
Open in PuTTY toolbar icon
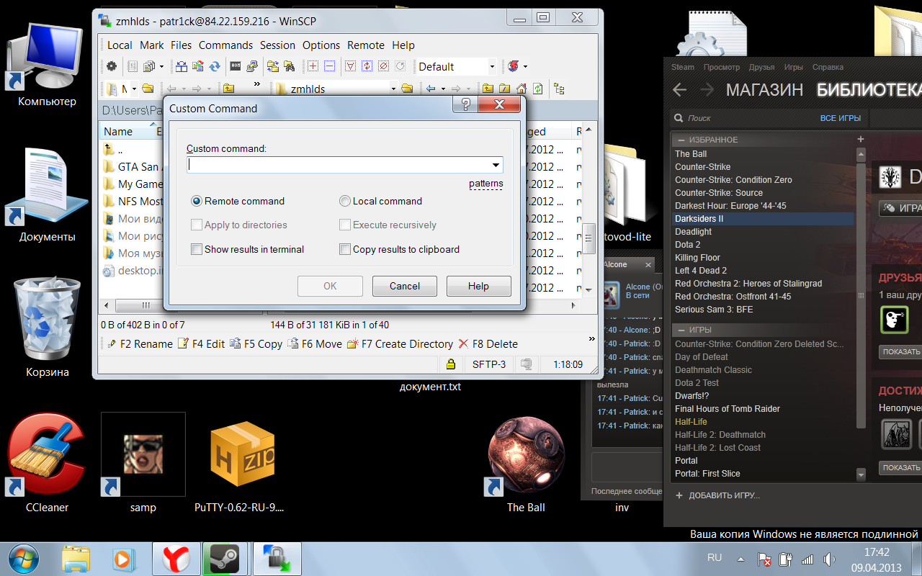pos(252,66)
